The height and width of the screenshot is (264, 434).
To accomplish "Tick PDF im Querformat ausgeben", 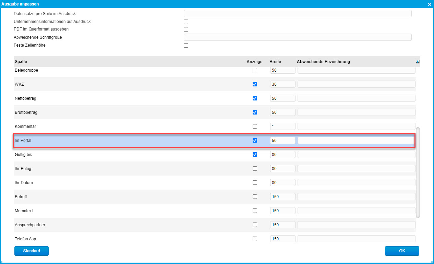I will [186, 29].
